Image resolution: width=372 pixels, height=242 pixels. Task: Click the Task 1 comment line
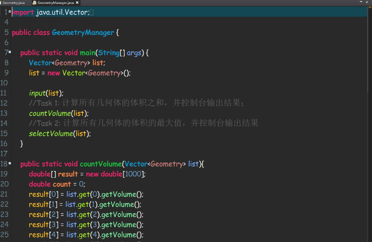pos(136,103)
